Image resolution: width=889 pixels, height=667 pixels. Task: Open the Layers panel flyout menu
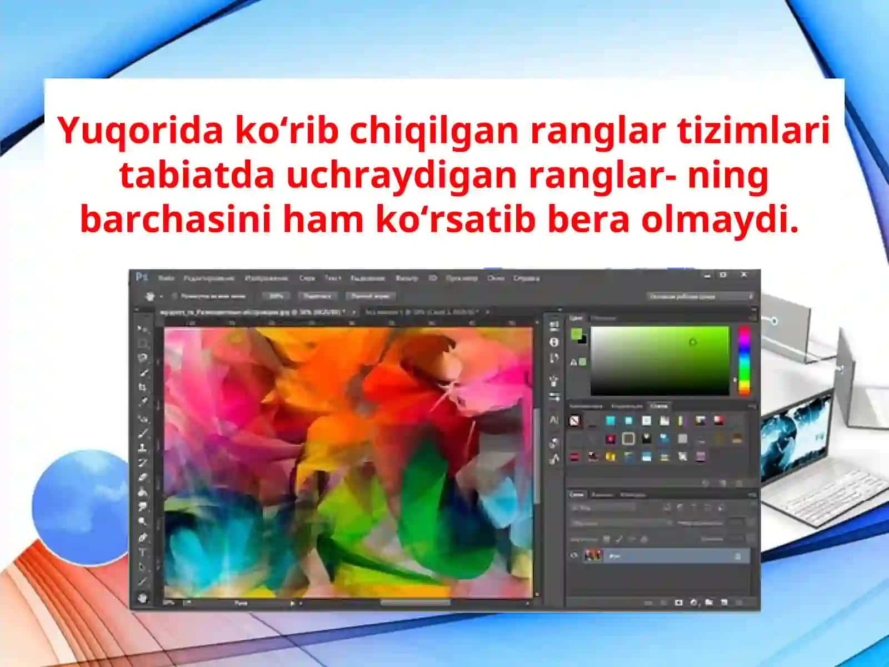click(x=752, y=494)
